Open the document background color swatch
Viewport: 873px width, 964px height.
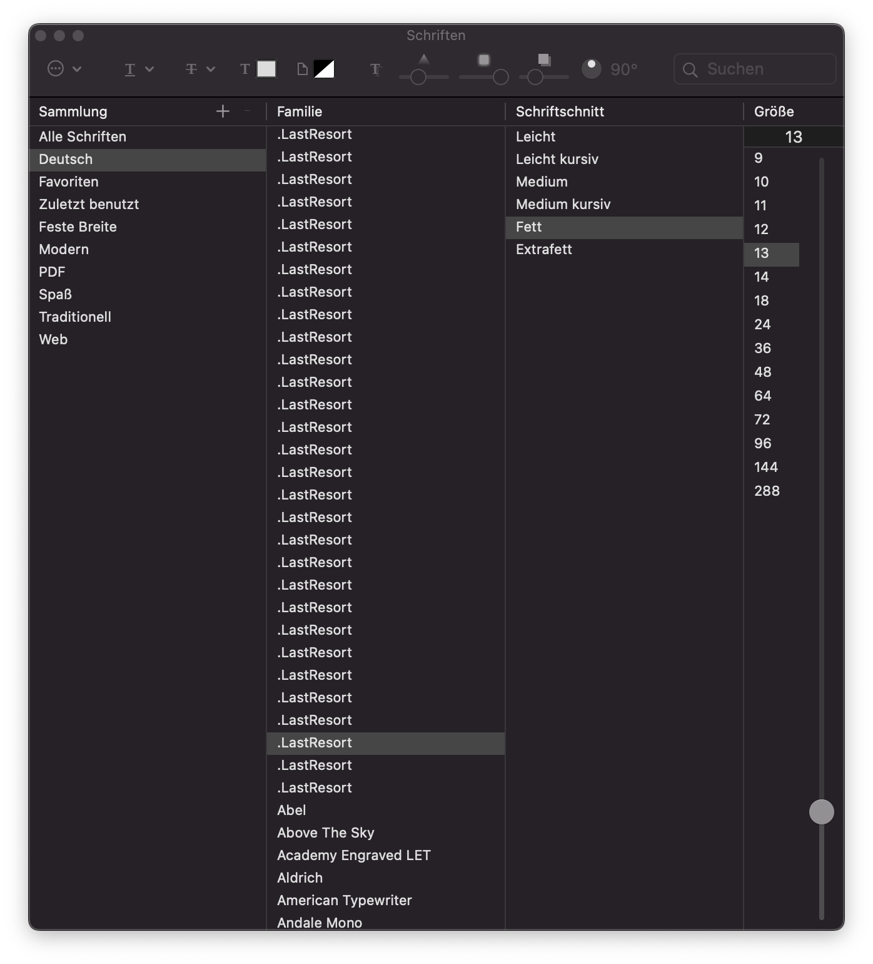324,69
